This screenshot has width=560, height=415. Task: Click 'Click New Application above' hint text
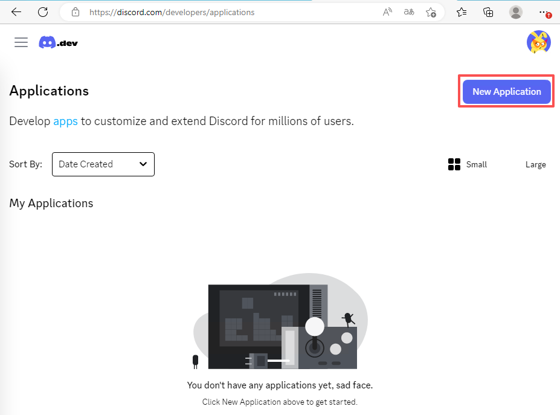tap(280, 402)
